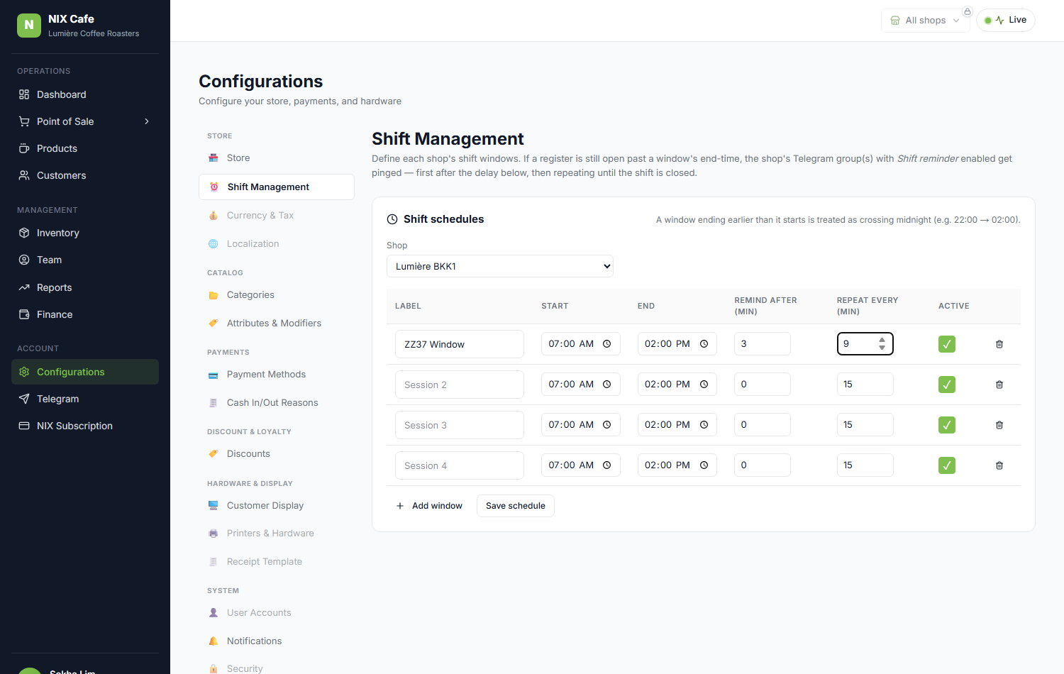This screenshot has height=674, width=1064.
Task: Expand the Point of Sale submenu chevron
Action: point(147,121)
